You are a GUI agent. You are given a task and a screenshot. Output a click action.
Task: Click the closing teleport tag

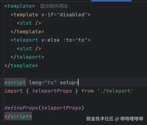27,57
